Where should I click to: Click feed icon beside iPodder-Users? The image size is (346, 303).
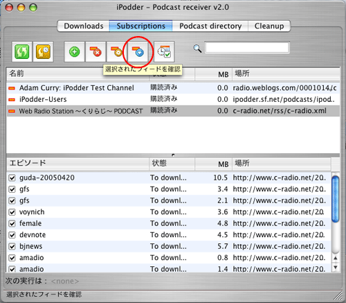point(12,100)
